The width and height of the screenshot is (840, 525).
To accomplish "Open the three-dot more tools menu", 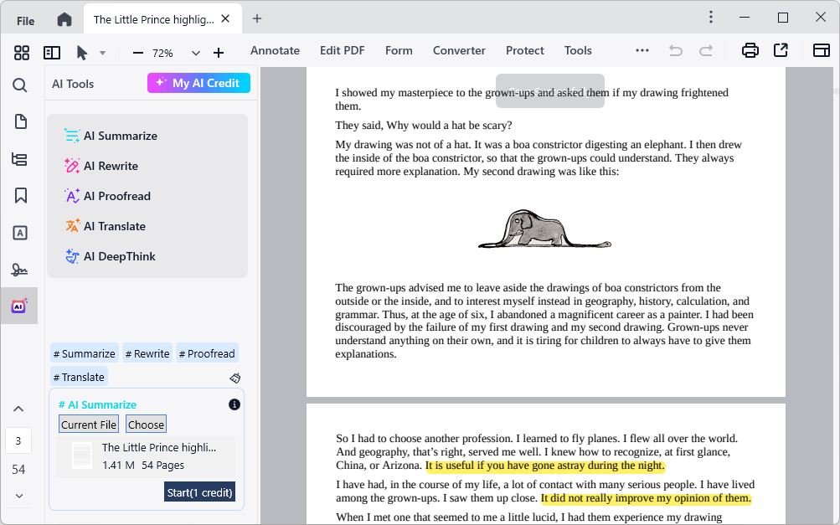I will click(x=642, y=51).
